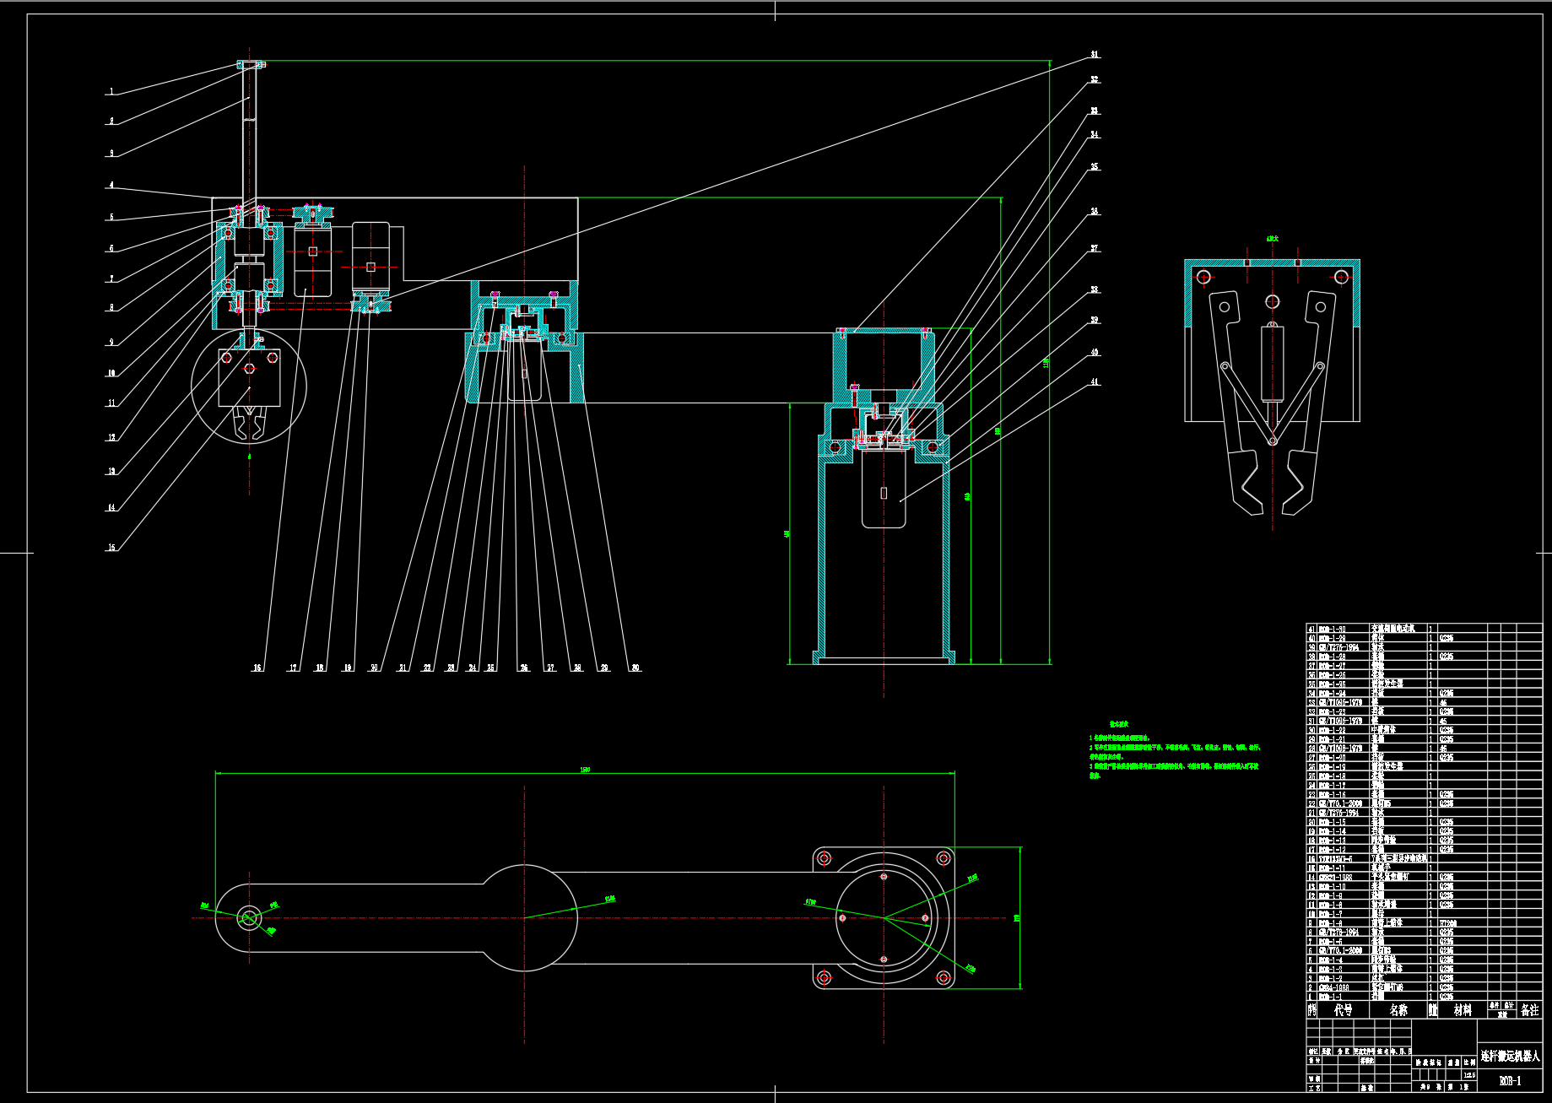The width and height of the screenshot is (1552, 1103).
Task: Click callout number 1 beside the vertical column
Action: pos(111,91)
